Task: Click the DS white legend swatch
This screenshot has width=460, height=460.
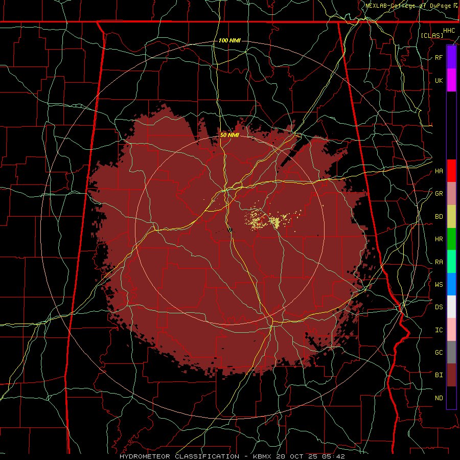Action: click(x=451, y=307)
